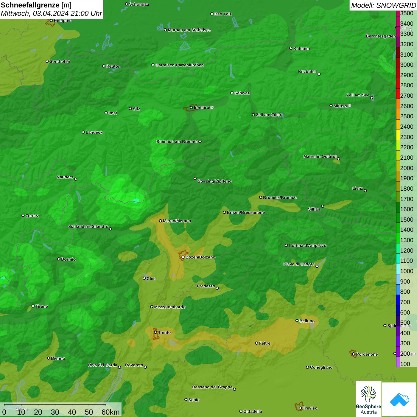The height and width of the screenshot is (417, 417).
Task: Click the Innsbruck city marker
Action: [x=191, y=108]
